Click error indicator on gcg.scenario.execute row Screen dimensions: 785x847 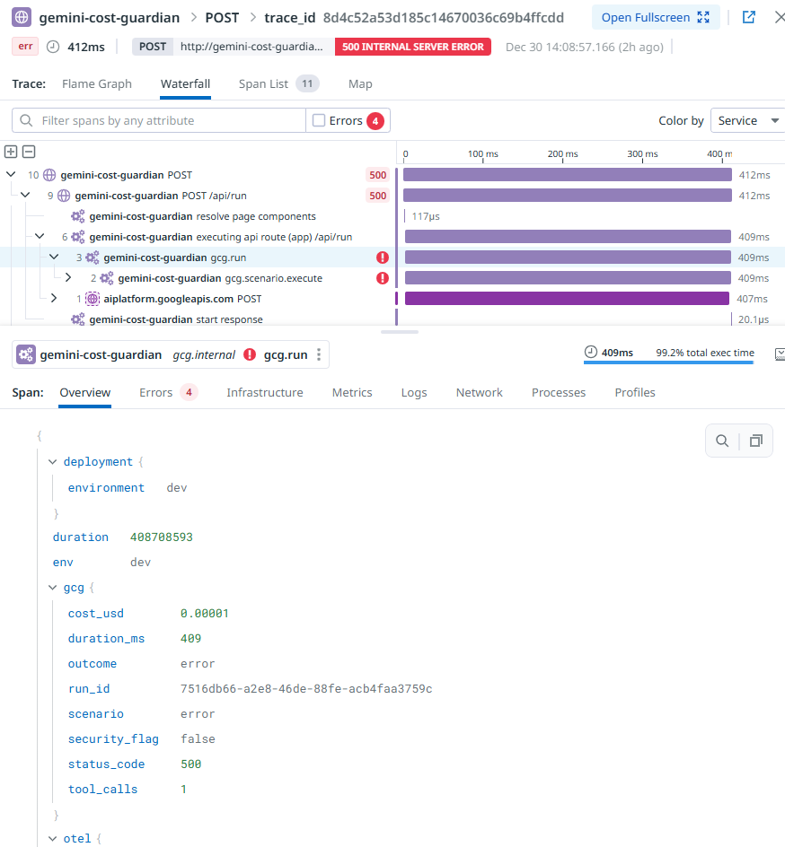(x=383, y=278)
